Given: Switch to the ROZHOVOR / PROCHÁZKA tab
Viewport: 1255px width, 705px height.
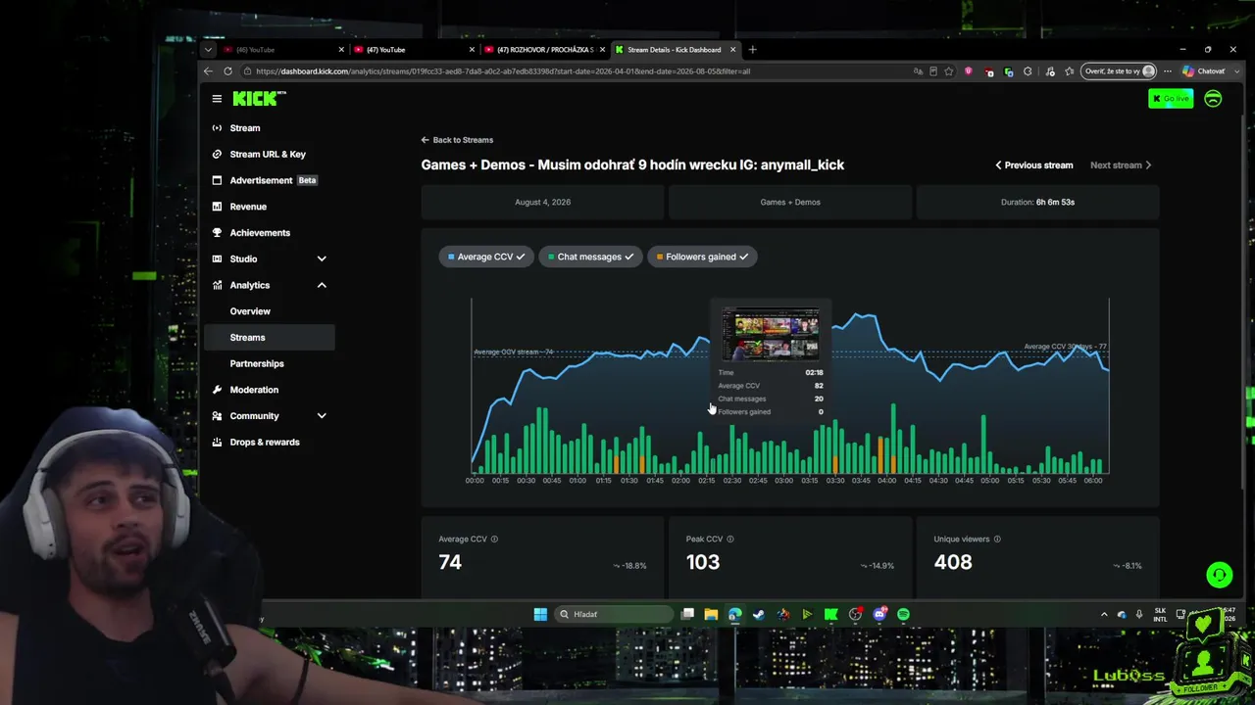Looking at the screenshot, I should coord(545,50).
